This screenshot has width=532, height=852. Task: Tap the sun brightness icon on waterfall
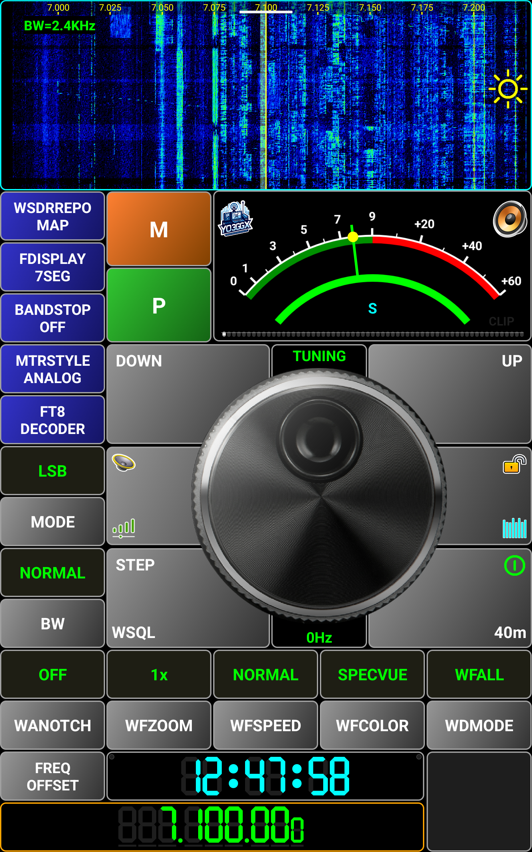coord(507,89)
